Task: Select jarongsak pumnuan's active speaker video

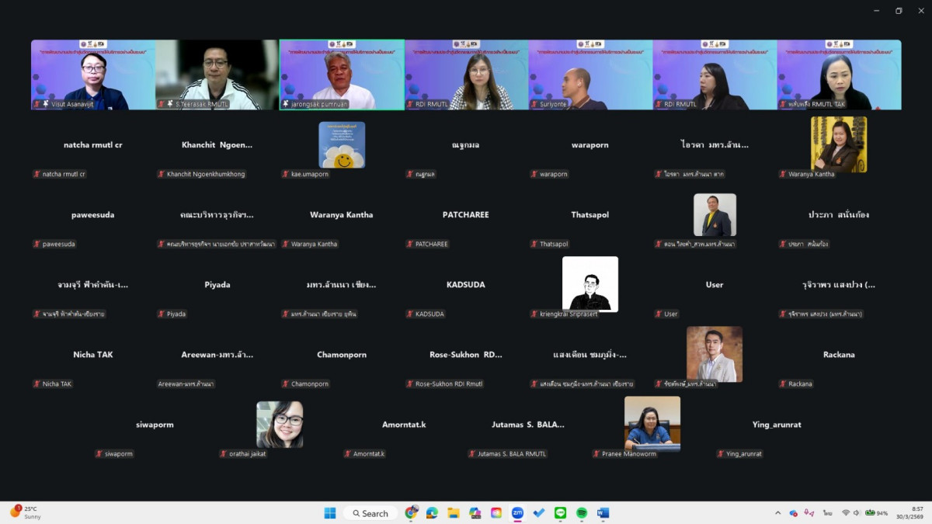Action: (342, 75)
